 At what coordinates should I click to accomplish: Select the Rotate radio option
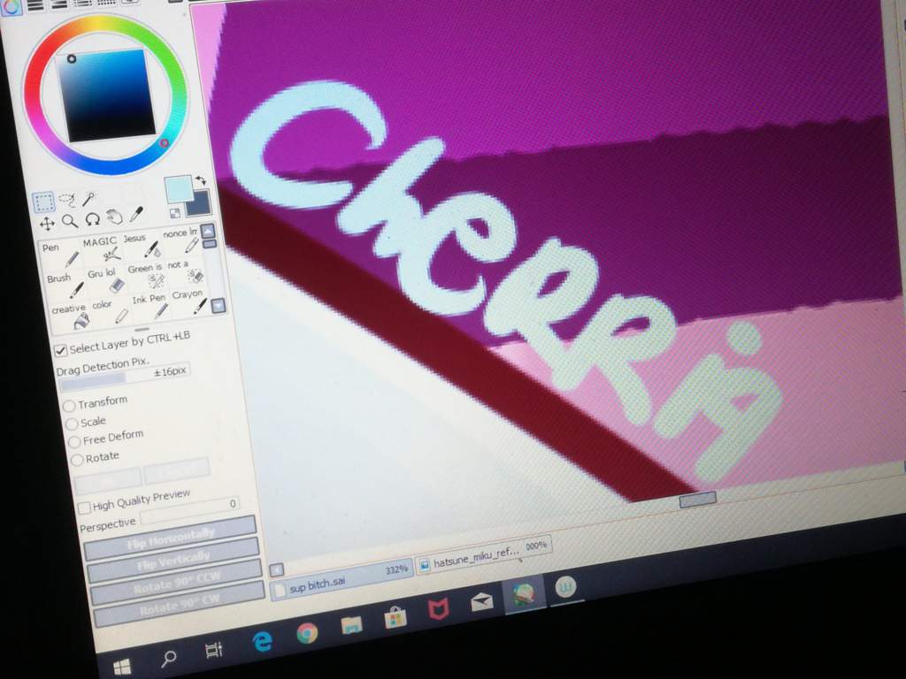(77, 460)
